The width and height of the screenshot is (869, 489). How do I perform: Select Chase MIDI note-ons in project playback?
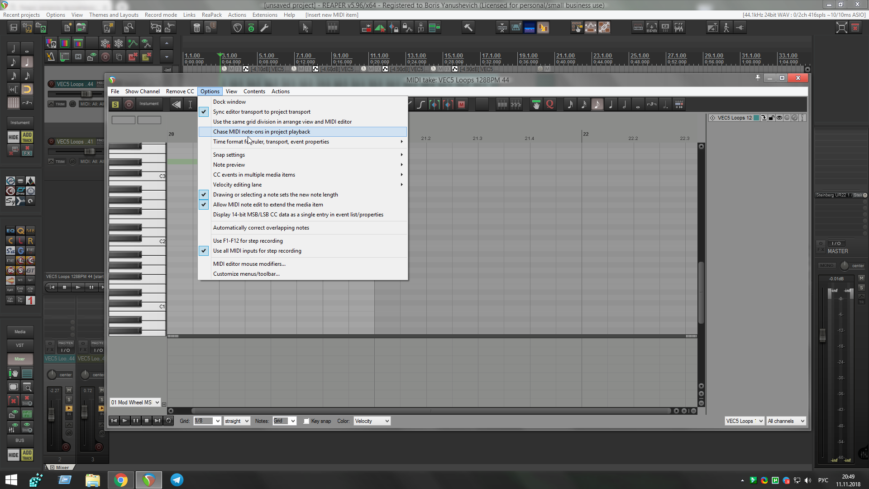[261, 132]
